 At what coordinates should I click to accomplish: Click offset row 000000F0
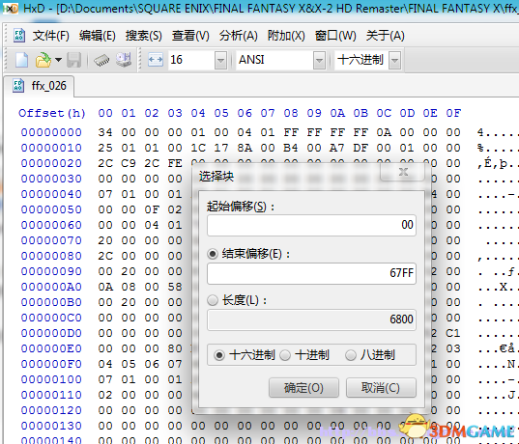pos(51,364)
